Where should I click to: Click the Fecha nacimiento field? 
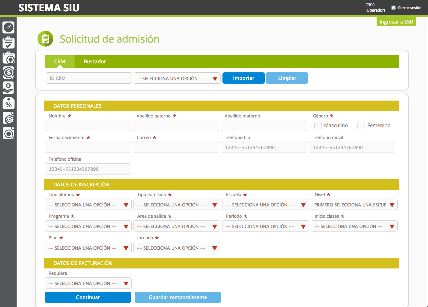point(88,147)
